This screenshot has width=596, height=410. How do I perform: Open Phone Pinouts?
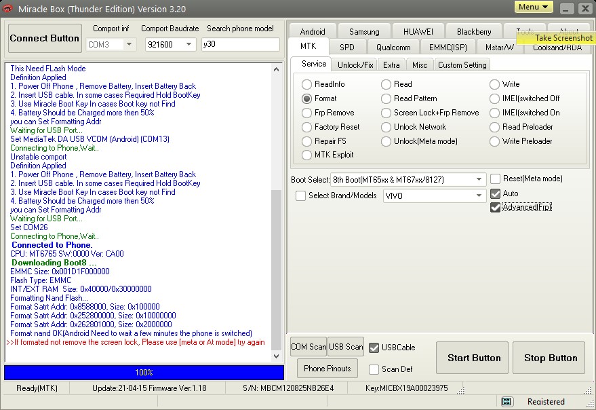pos(327,369)
